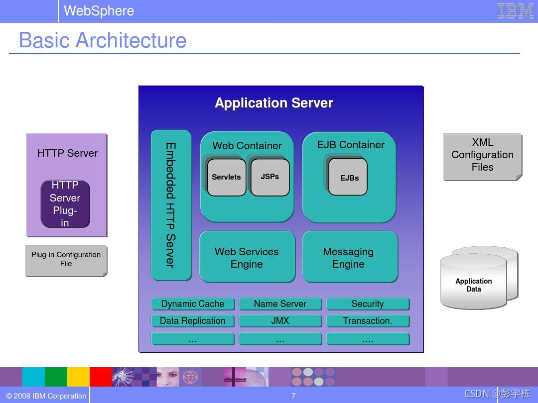Screen dimensions: 538x403
Task: Click the dandelion image in footer strip
Action: [123, 377]
